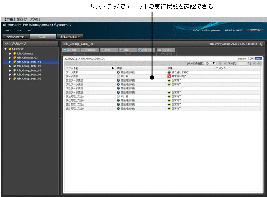Open the マンスリー schedule view
267x197 pixels.
pos(166,50)
